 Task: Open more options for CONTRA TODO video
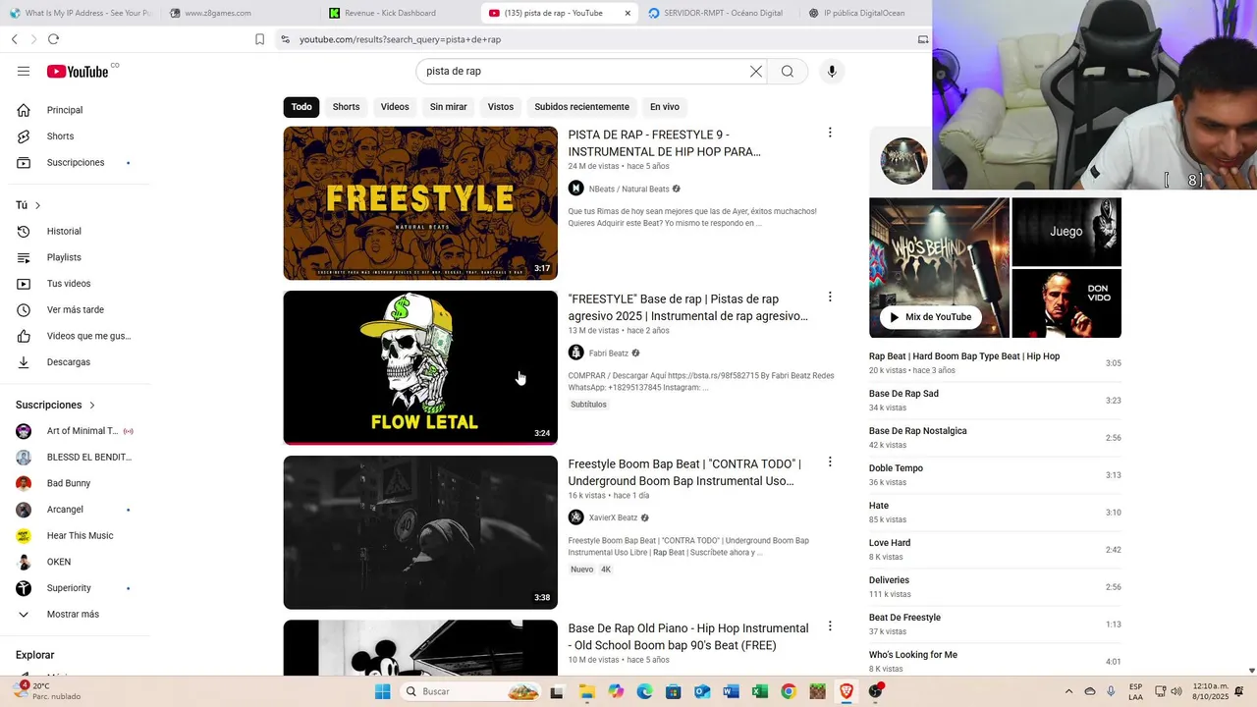pos(830,462)
